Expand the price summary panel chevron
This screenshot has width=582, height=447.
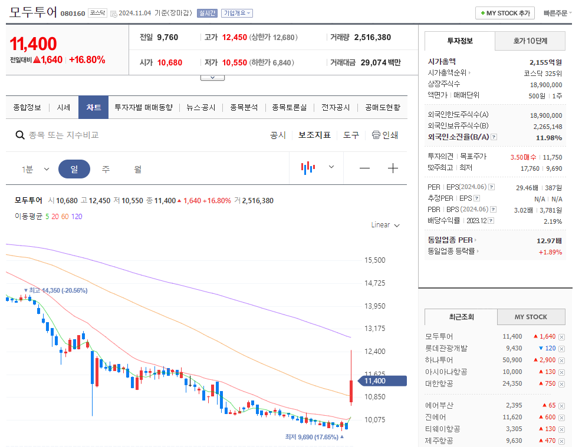click(x=212, y=78)
